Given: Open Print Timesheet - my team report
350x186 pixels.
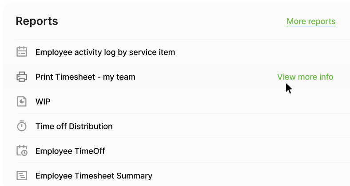Looking at the screenshot, I should [85, 77].
